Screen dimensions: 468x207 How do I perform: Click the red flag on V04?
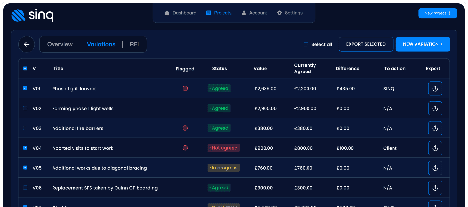click(x=185, y=148)
